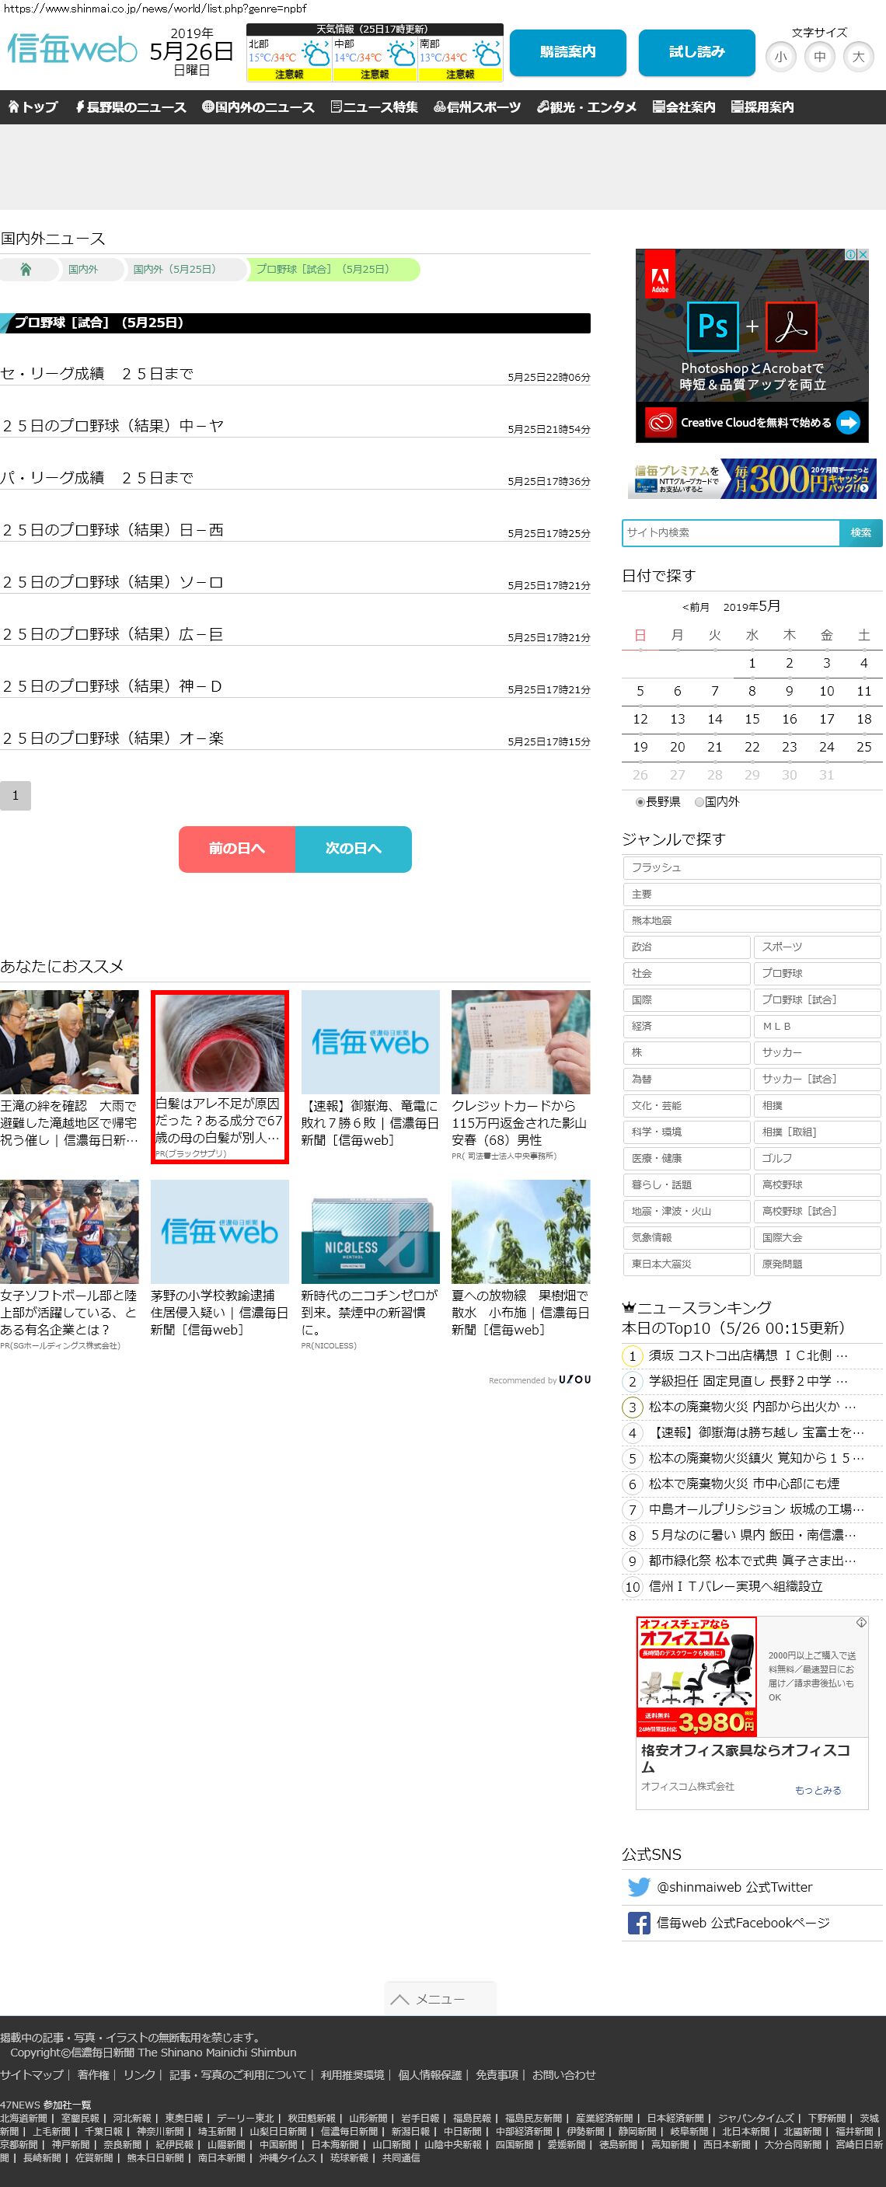Click the 次の日へ button

point(353,848)
